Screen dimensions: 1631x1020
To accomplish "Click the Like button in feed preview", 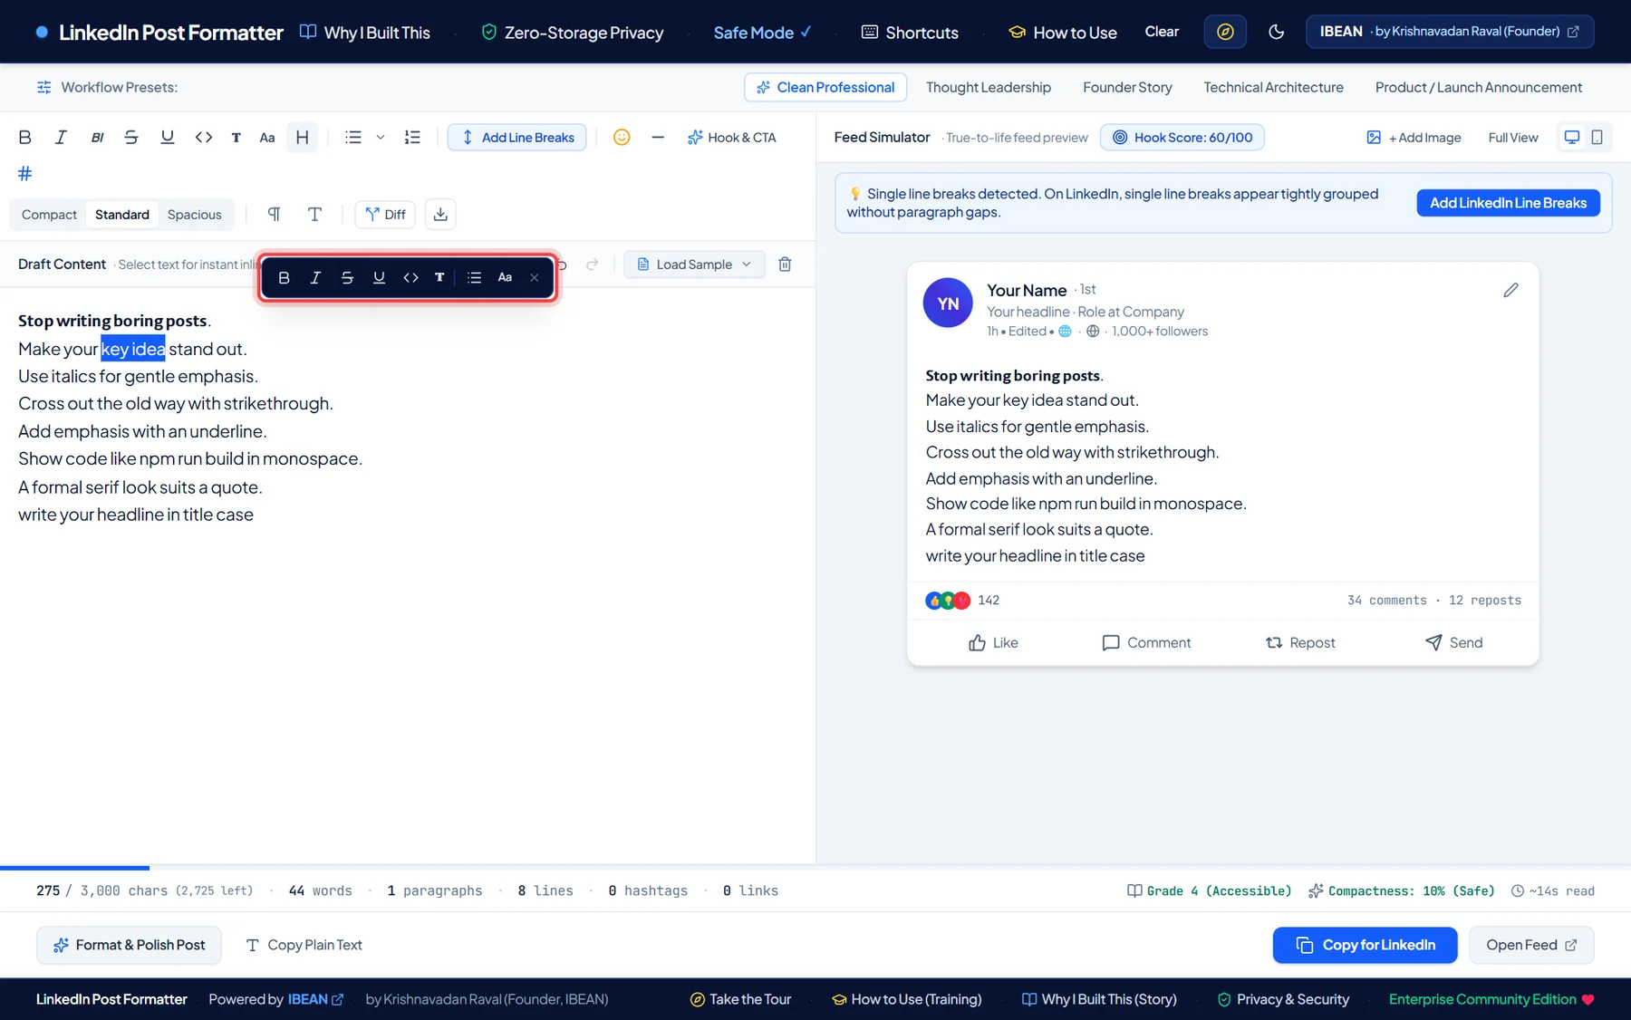I will point(993,643).
